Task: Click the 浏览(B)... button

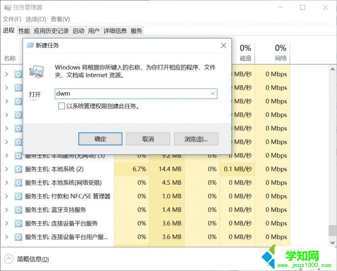Action: pyautogui.click(x=196, y=139)
